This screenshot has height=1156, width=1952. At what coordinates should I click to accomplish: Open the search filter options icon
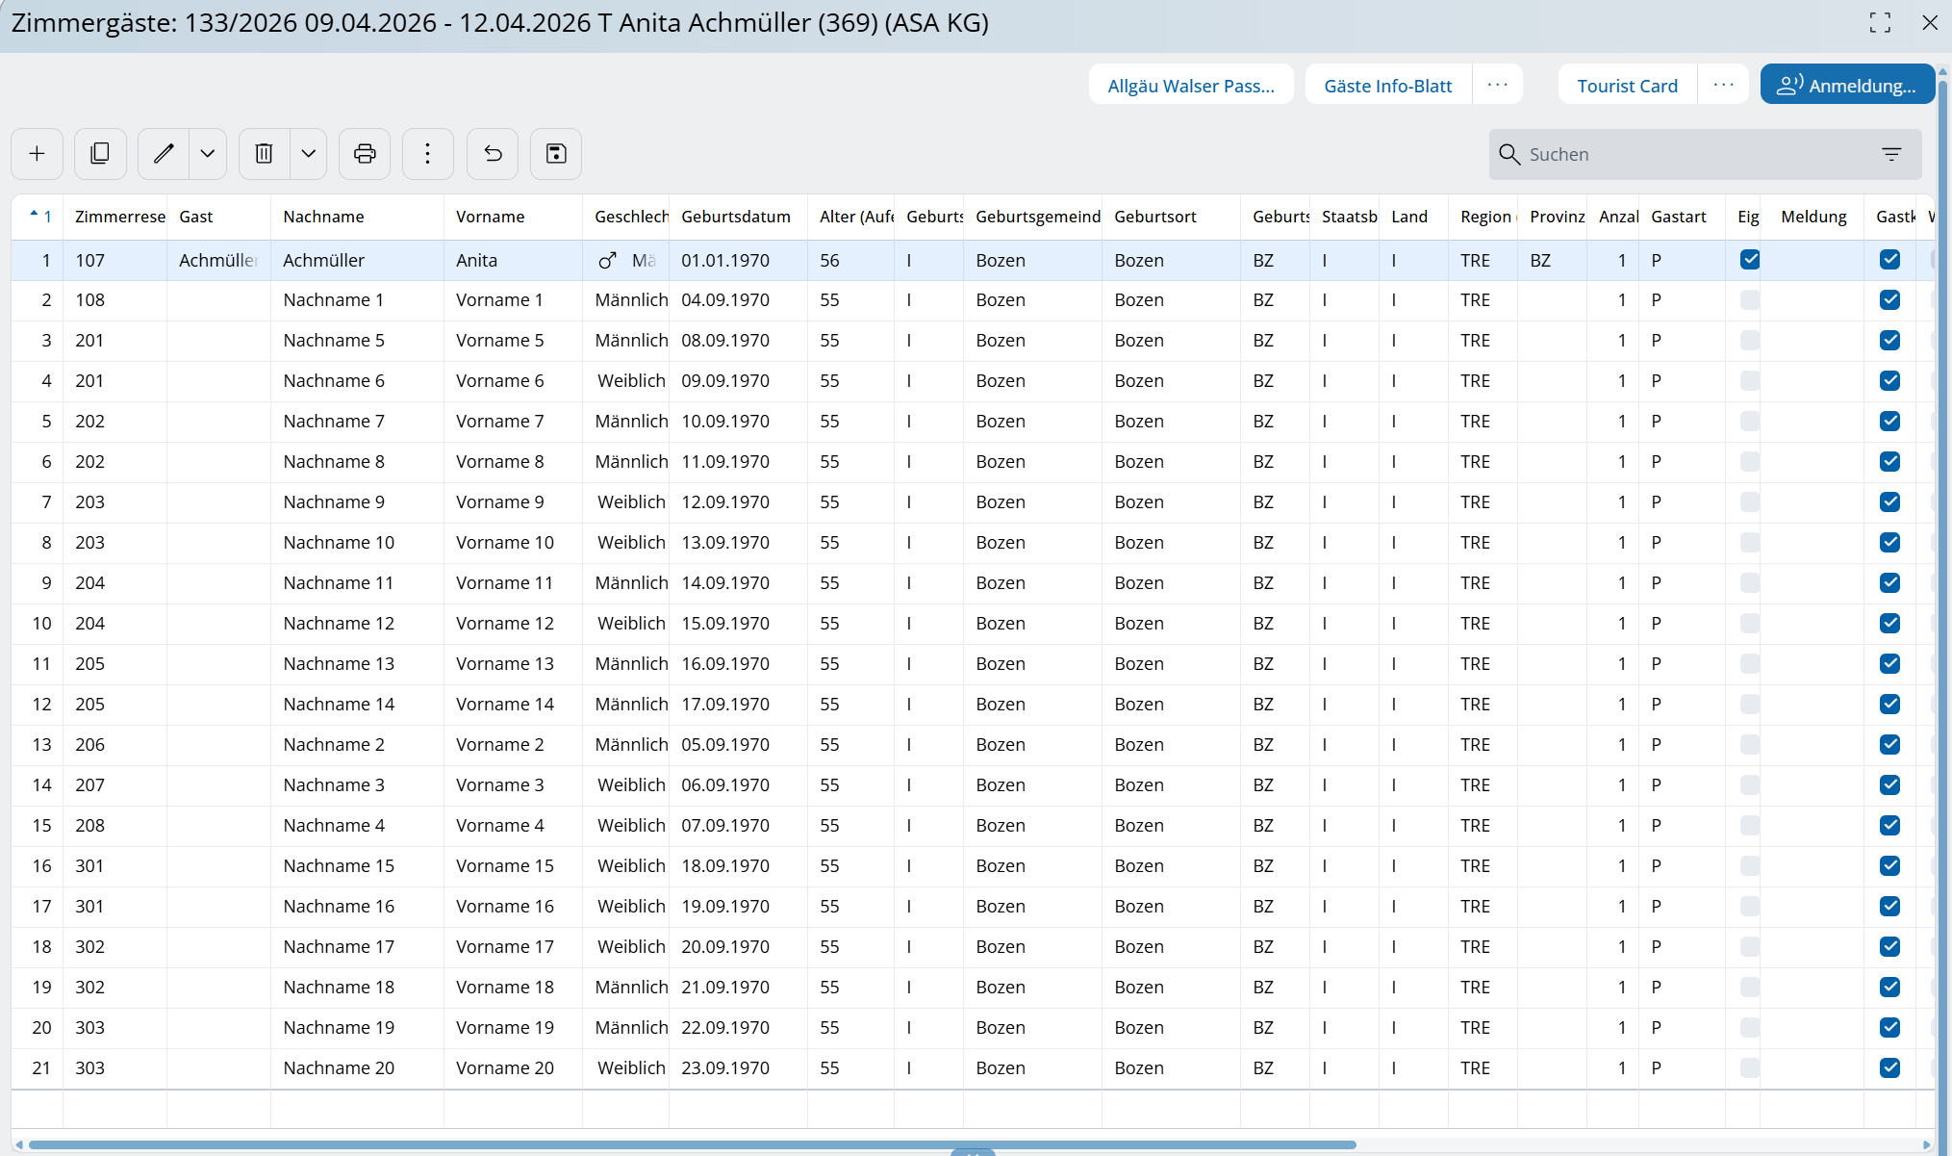click(x=1891, y=154)
